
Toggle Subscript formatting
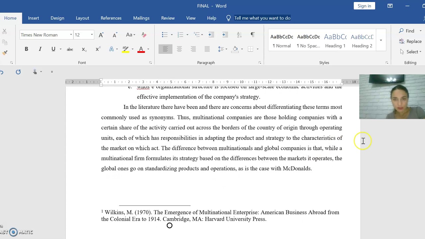tap(84, 49)
